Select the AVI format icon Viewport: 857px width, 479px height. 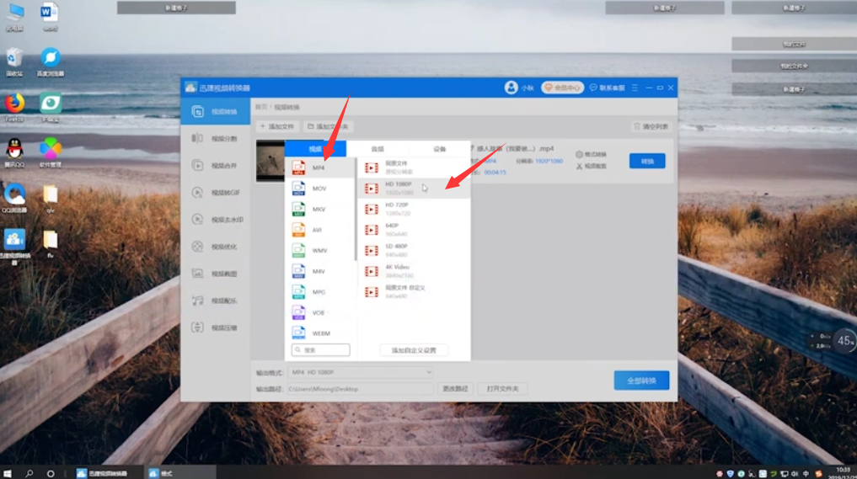tap(298, 230)
